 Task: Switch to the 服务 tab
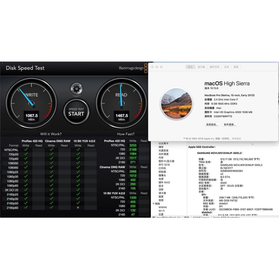pyautogui.click(x=236, y=67)
